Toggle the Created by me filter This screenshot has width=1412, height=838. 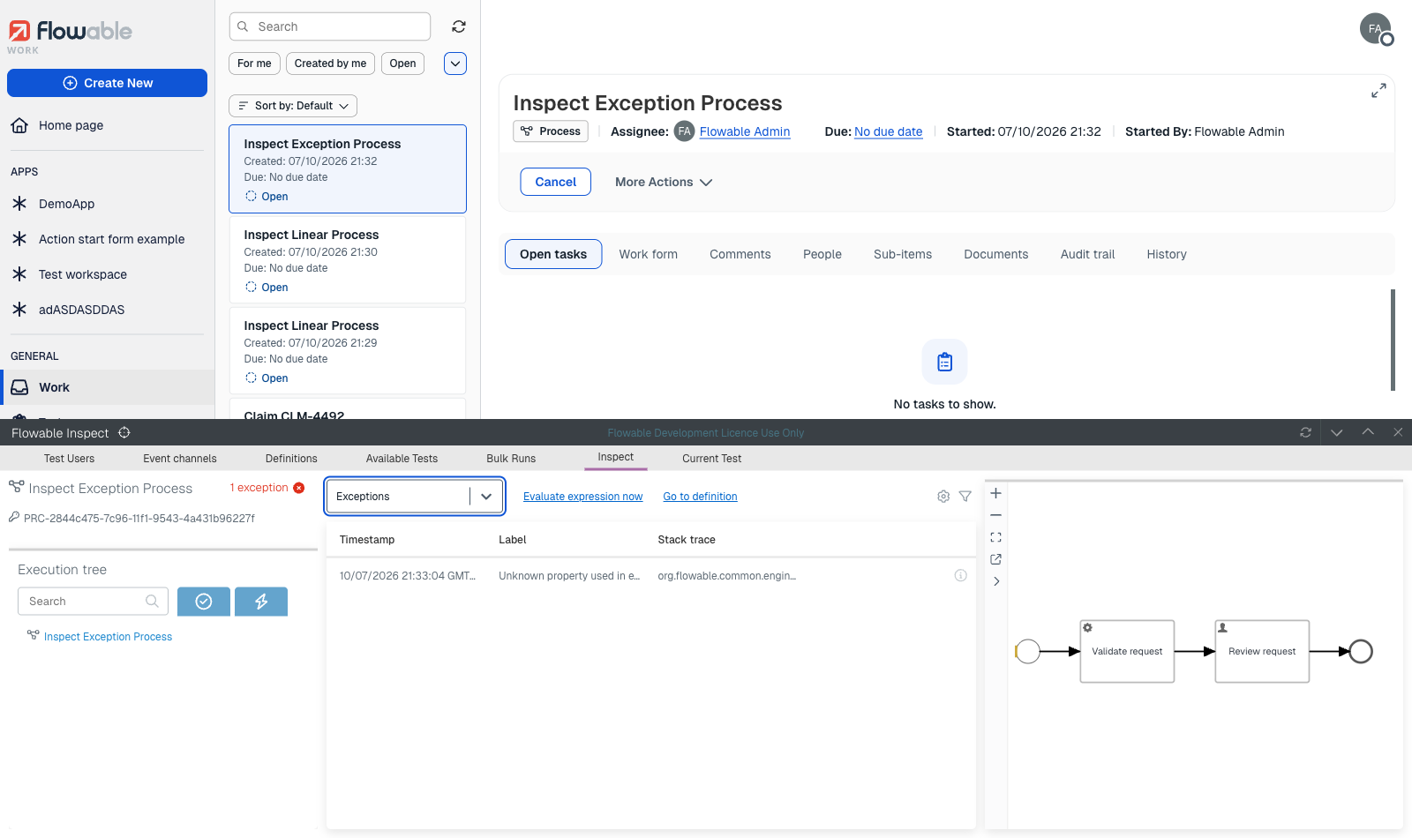coord(330,64)
